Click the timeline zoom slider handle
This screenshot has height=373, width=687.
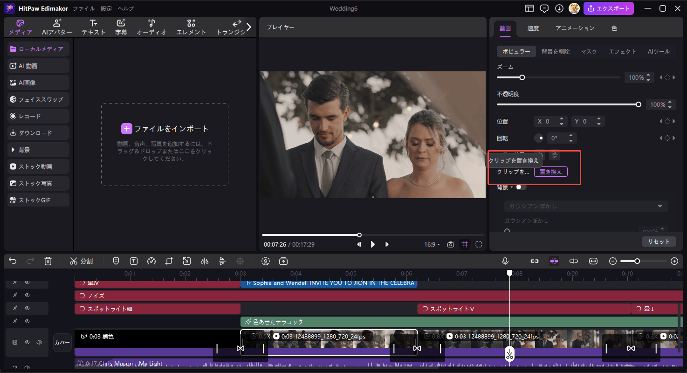pos(637,261)
